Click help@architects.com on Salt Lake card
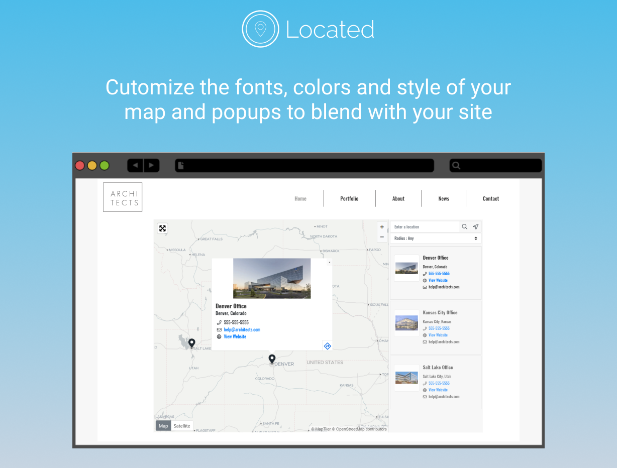617x468 pixels. click(444, 397)
